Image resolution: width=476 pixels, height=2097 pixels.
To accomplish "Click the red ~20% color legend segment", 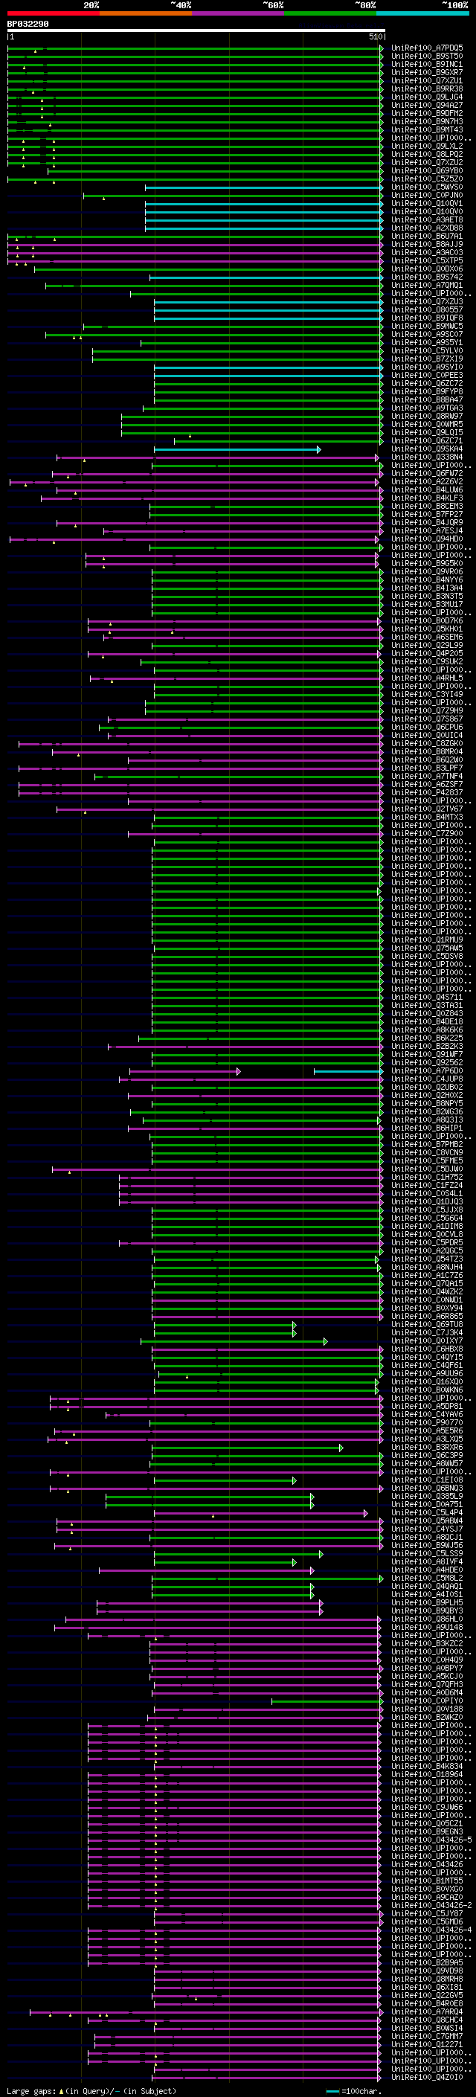I will (x=54, y=13).
